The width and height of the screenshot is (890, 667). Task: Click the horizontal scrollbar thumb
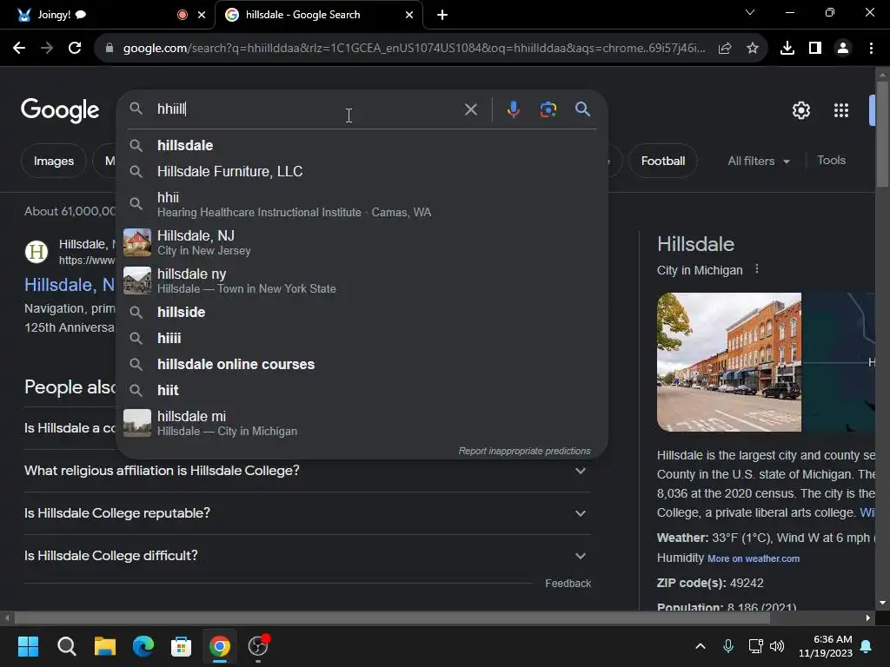[392, 618]
